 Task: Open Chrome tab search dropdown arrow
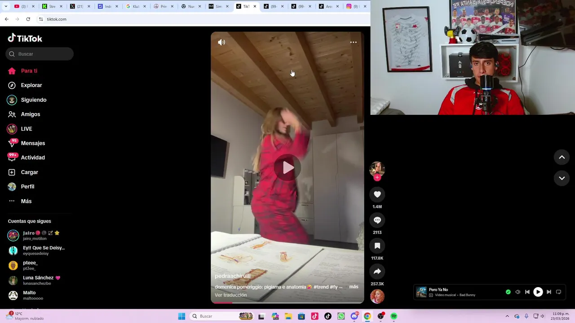coord(6,6)
